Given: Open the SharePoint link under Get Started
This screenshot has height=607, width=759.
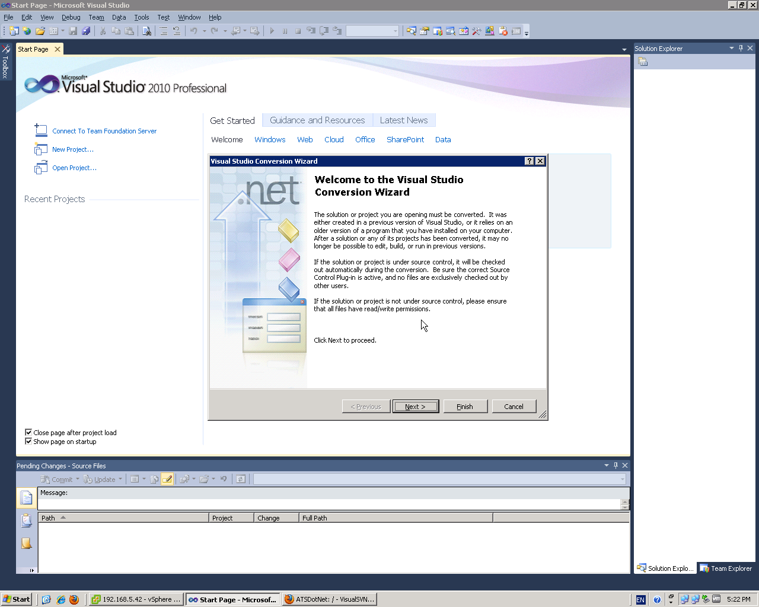Looking at the screenshot, I should point(405,140).
